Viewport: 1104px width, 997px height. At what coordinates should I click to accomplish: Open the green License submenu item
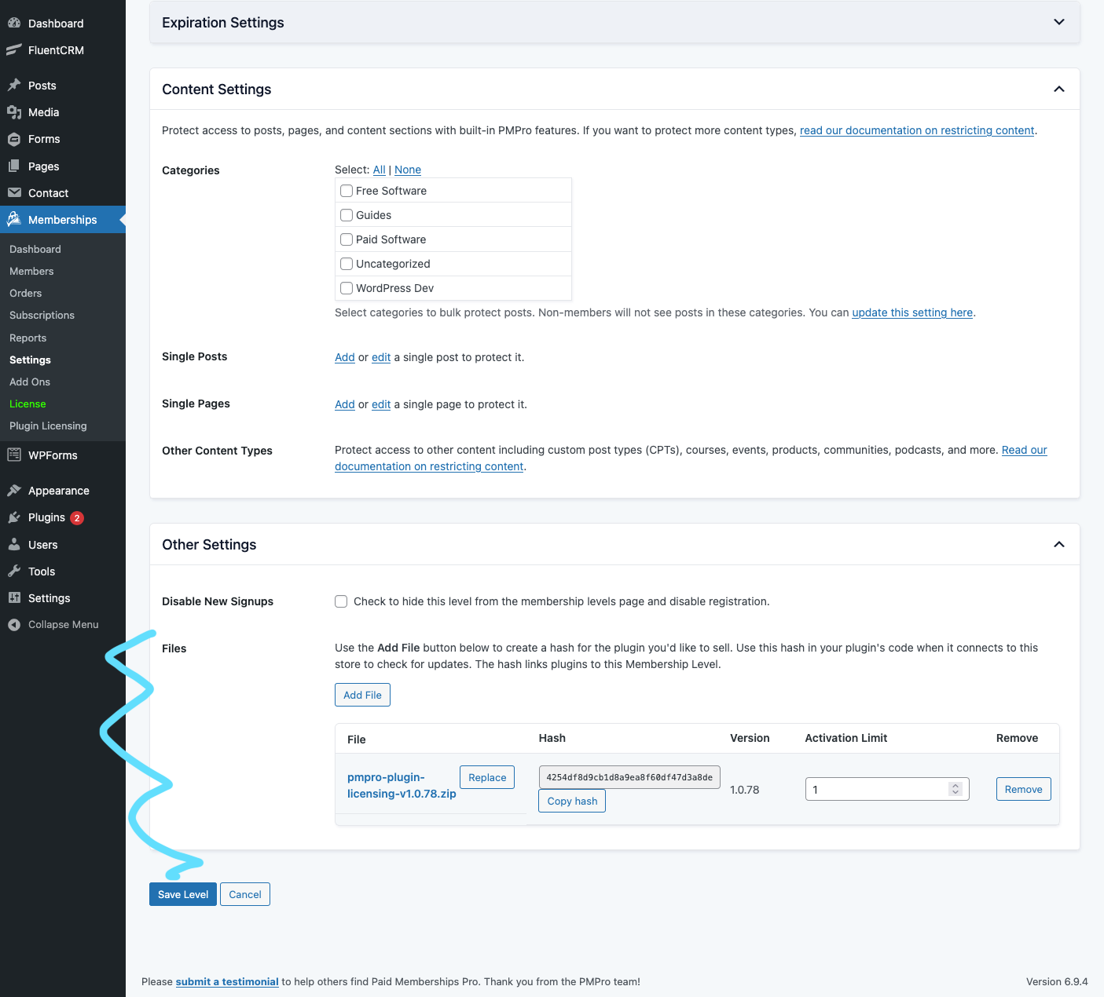(x=28, y=404)
